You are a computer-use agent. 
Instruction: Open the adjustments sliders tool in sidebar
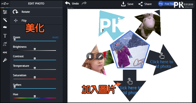pyautogui.click(x=5, y=12)
